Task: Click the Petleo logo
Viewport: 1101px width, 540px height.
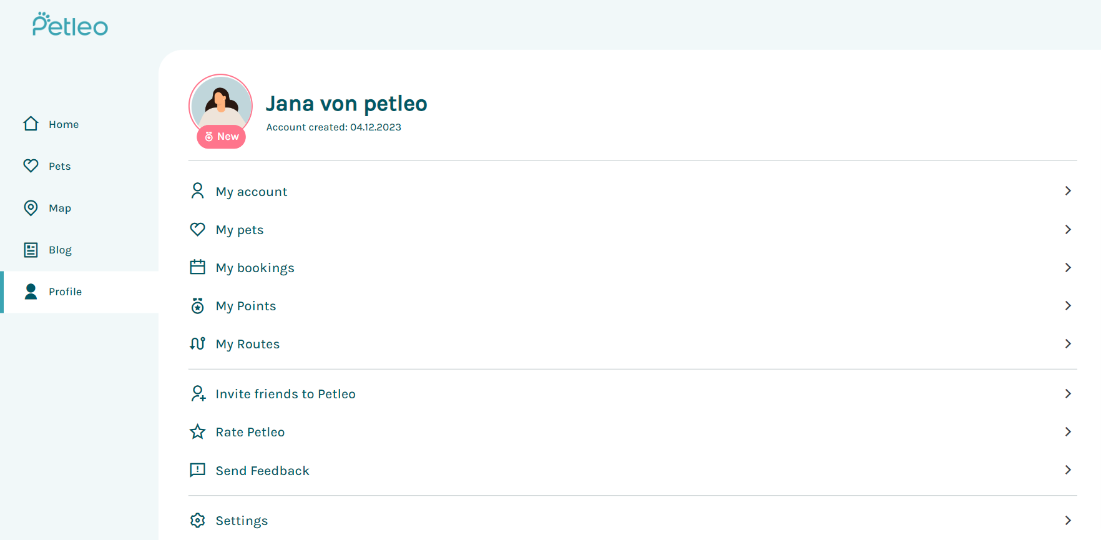Action: (70, 25)
